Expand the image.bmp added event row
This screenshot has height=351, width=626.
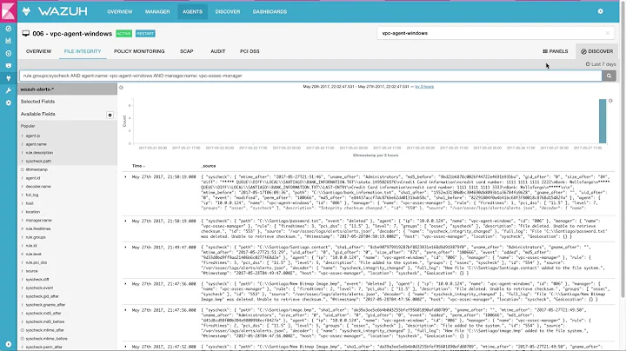pyautogui.click(x=126, y=310)
